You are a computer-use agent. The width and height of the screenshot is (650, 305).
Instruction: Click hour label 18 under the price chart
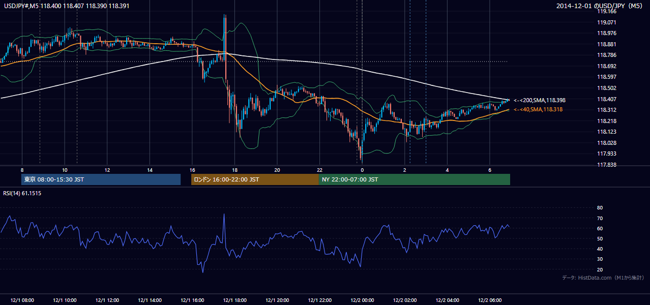pos(234,170)
